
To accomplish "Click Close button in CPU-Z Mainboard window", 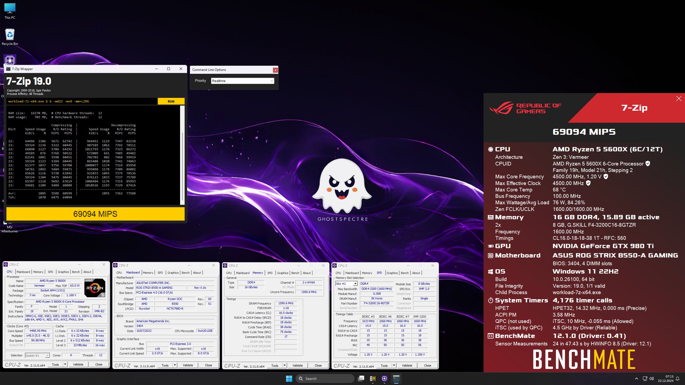I will pos(208,365).
